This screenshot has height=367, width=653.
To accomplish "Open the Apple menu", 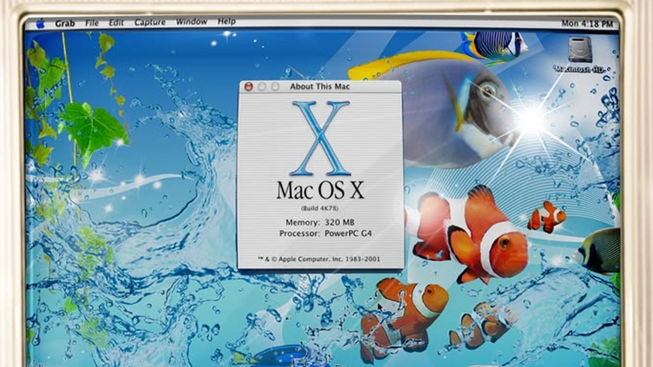I will point(40,23).
